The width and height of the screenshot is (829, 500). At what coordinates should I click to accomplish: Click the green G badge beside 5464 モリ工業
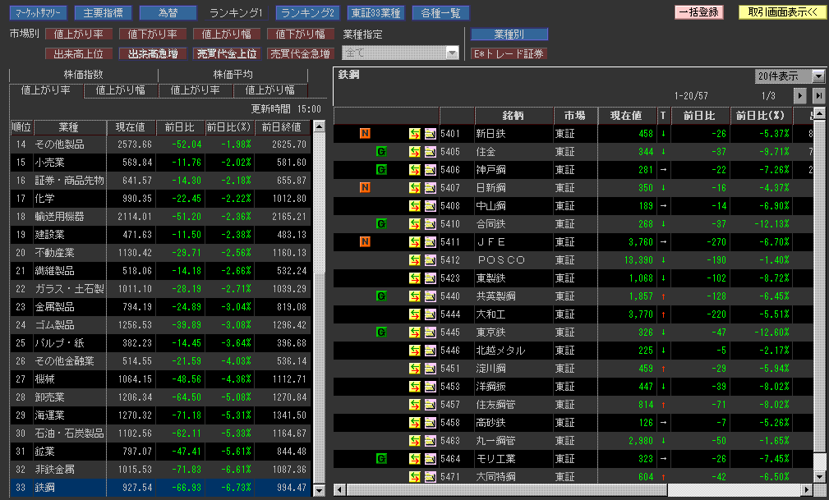381,458
